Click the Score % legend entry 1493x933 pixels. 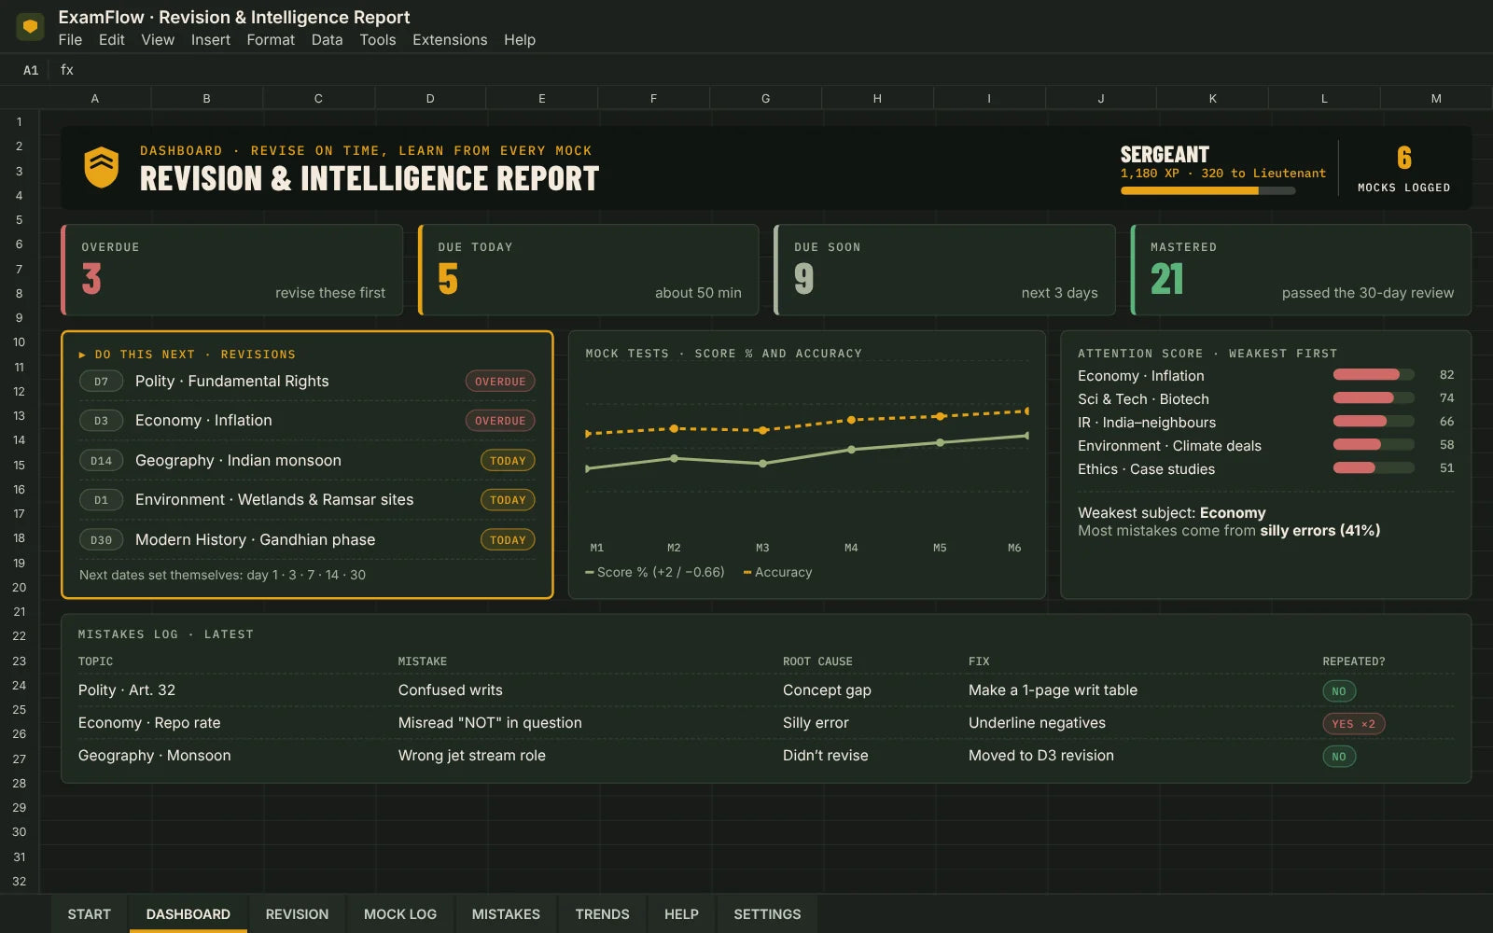coord(655,572)
